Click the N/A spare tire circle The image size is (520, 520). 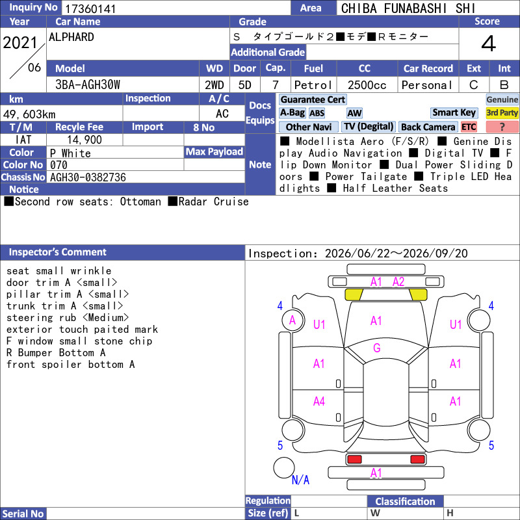tap(284, 467)
